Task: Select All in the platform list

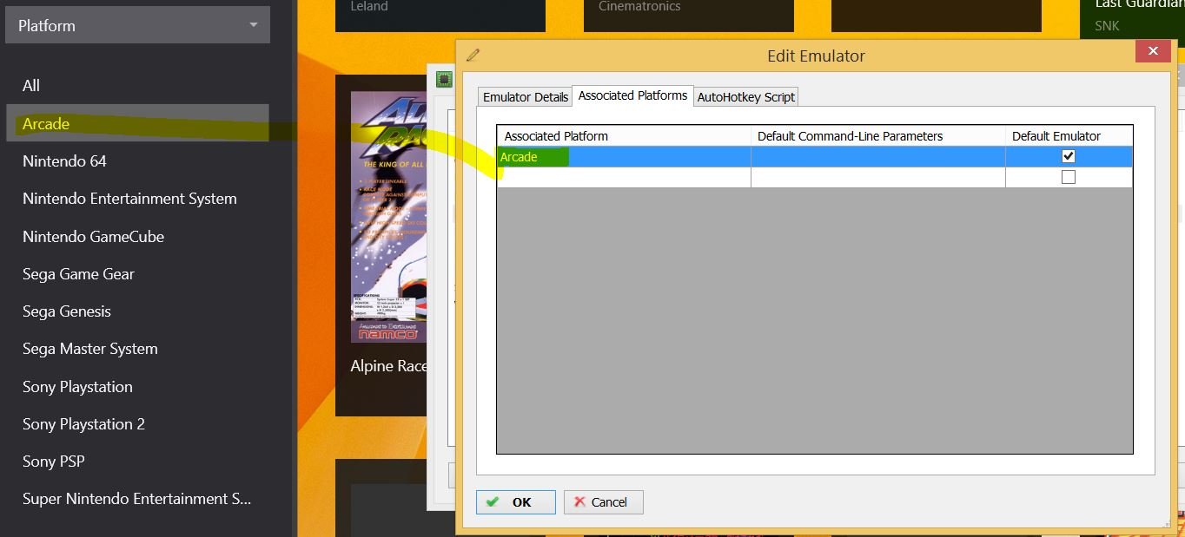Action: click(31, 85)
